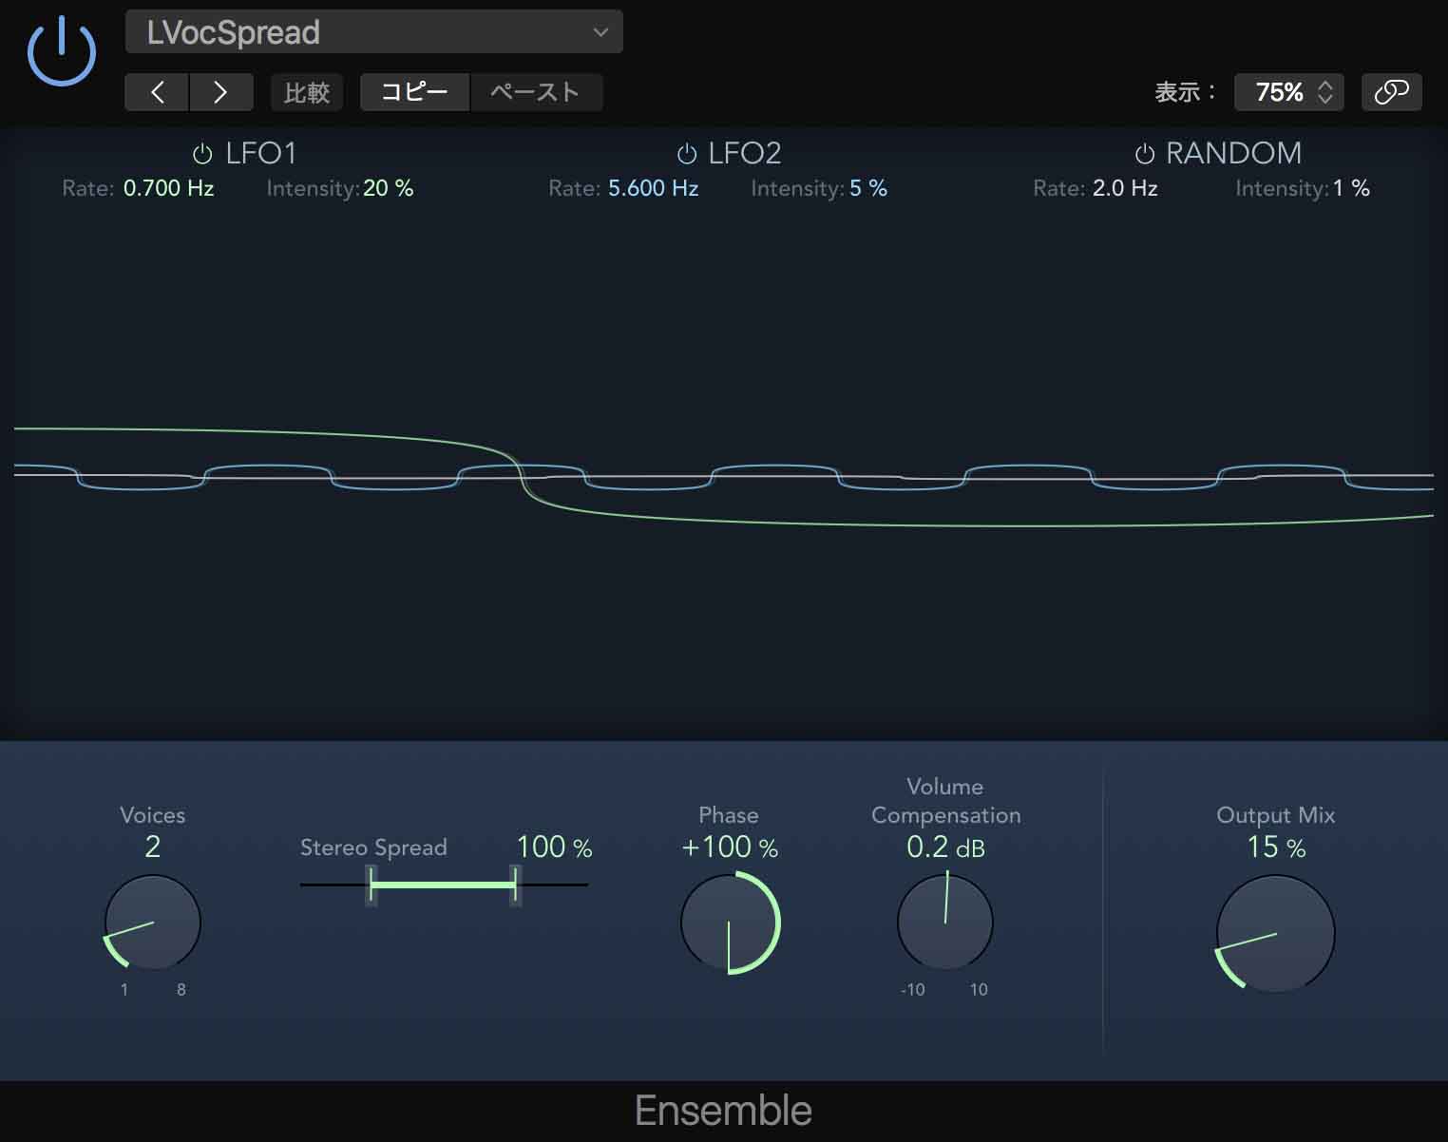Click the Output Mix 15 % value
The width and height of the screenshot is (1448, 1142).
[1276, 847]
